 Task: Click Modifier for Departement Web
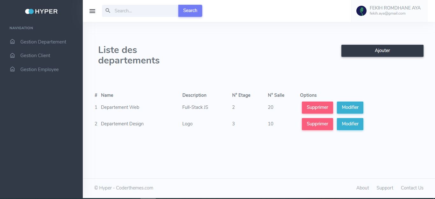click(x=350, y=108)
